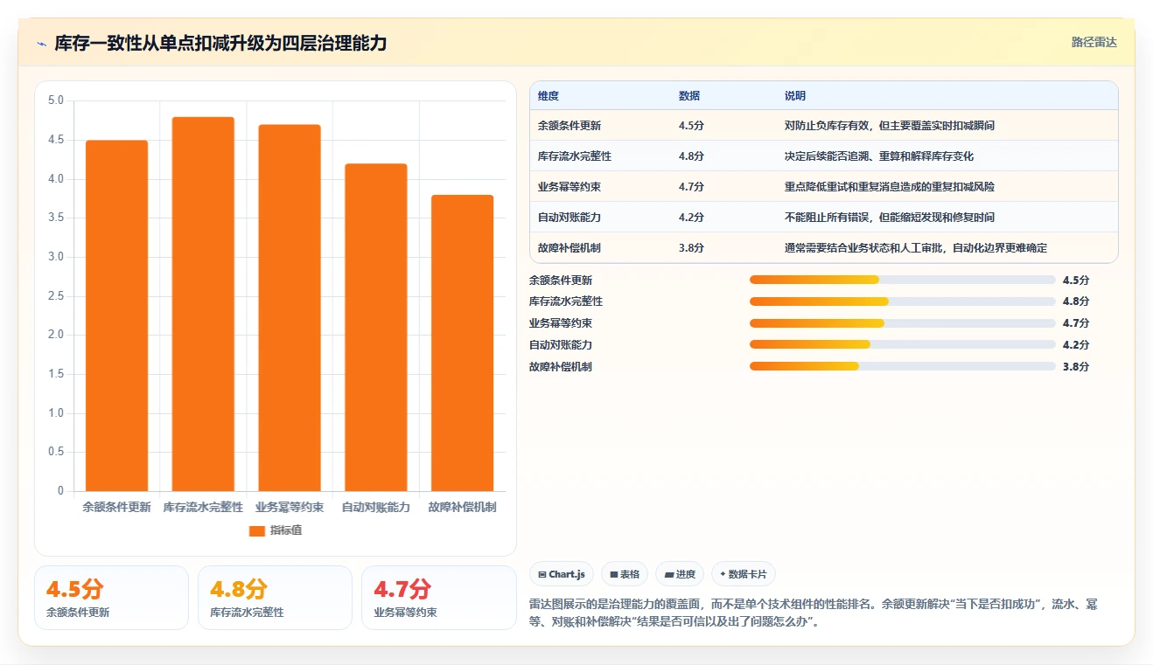Image resolution: width=1153 pixels, height=665 pixels.
Task: Click the 自动对账能力 x-axis label
Action: [x=376, y=507]
